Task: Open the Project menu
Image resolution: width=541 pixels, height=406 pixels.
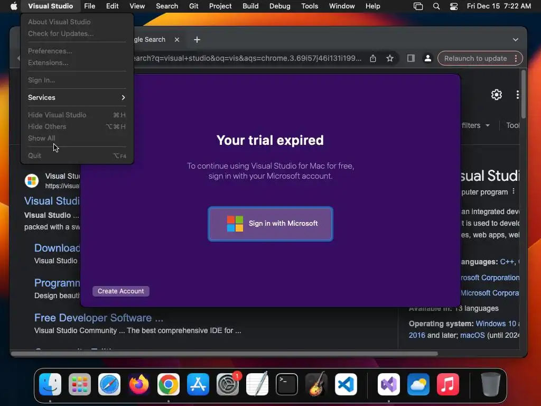Action: 220,6
